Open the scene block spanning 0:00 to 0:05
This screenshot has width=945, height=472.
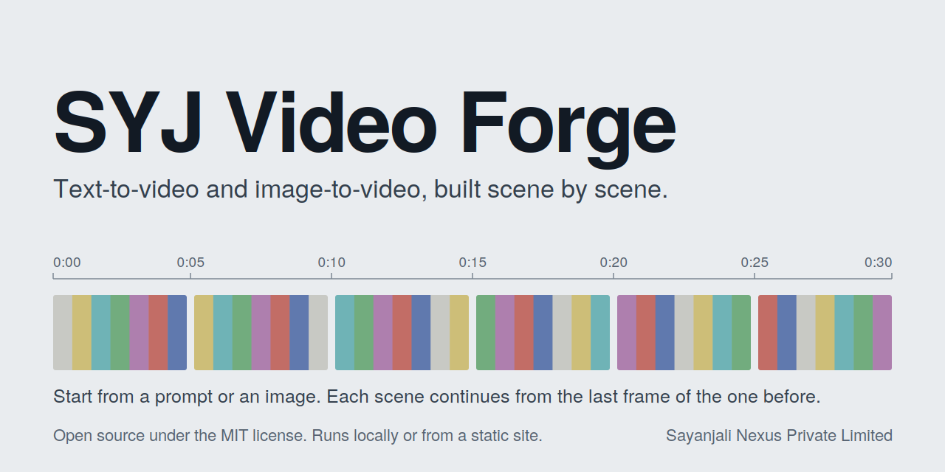pos(120,333)
